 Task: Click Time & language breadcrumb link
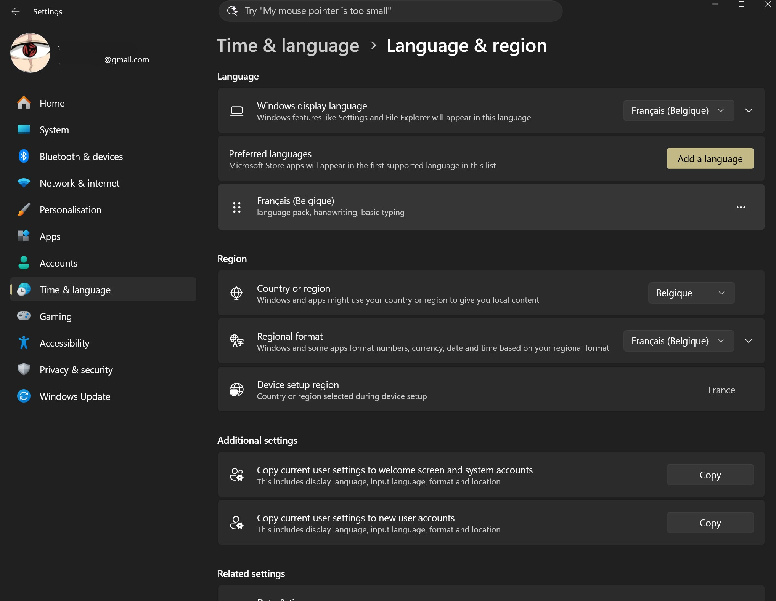288,46
